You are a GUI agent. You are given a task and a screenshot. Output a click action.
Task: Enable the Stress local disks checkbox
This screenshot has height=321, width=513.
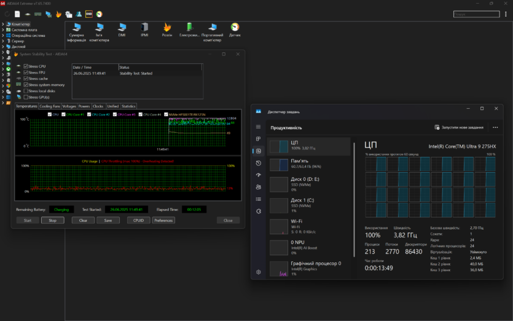(x=26, y=91)
